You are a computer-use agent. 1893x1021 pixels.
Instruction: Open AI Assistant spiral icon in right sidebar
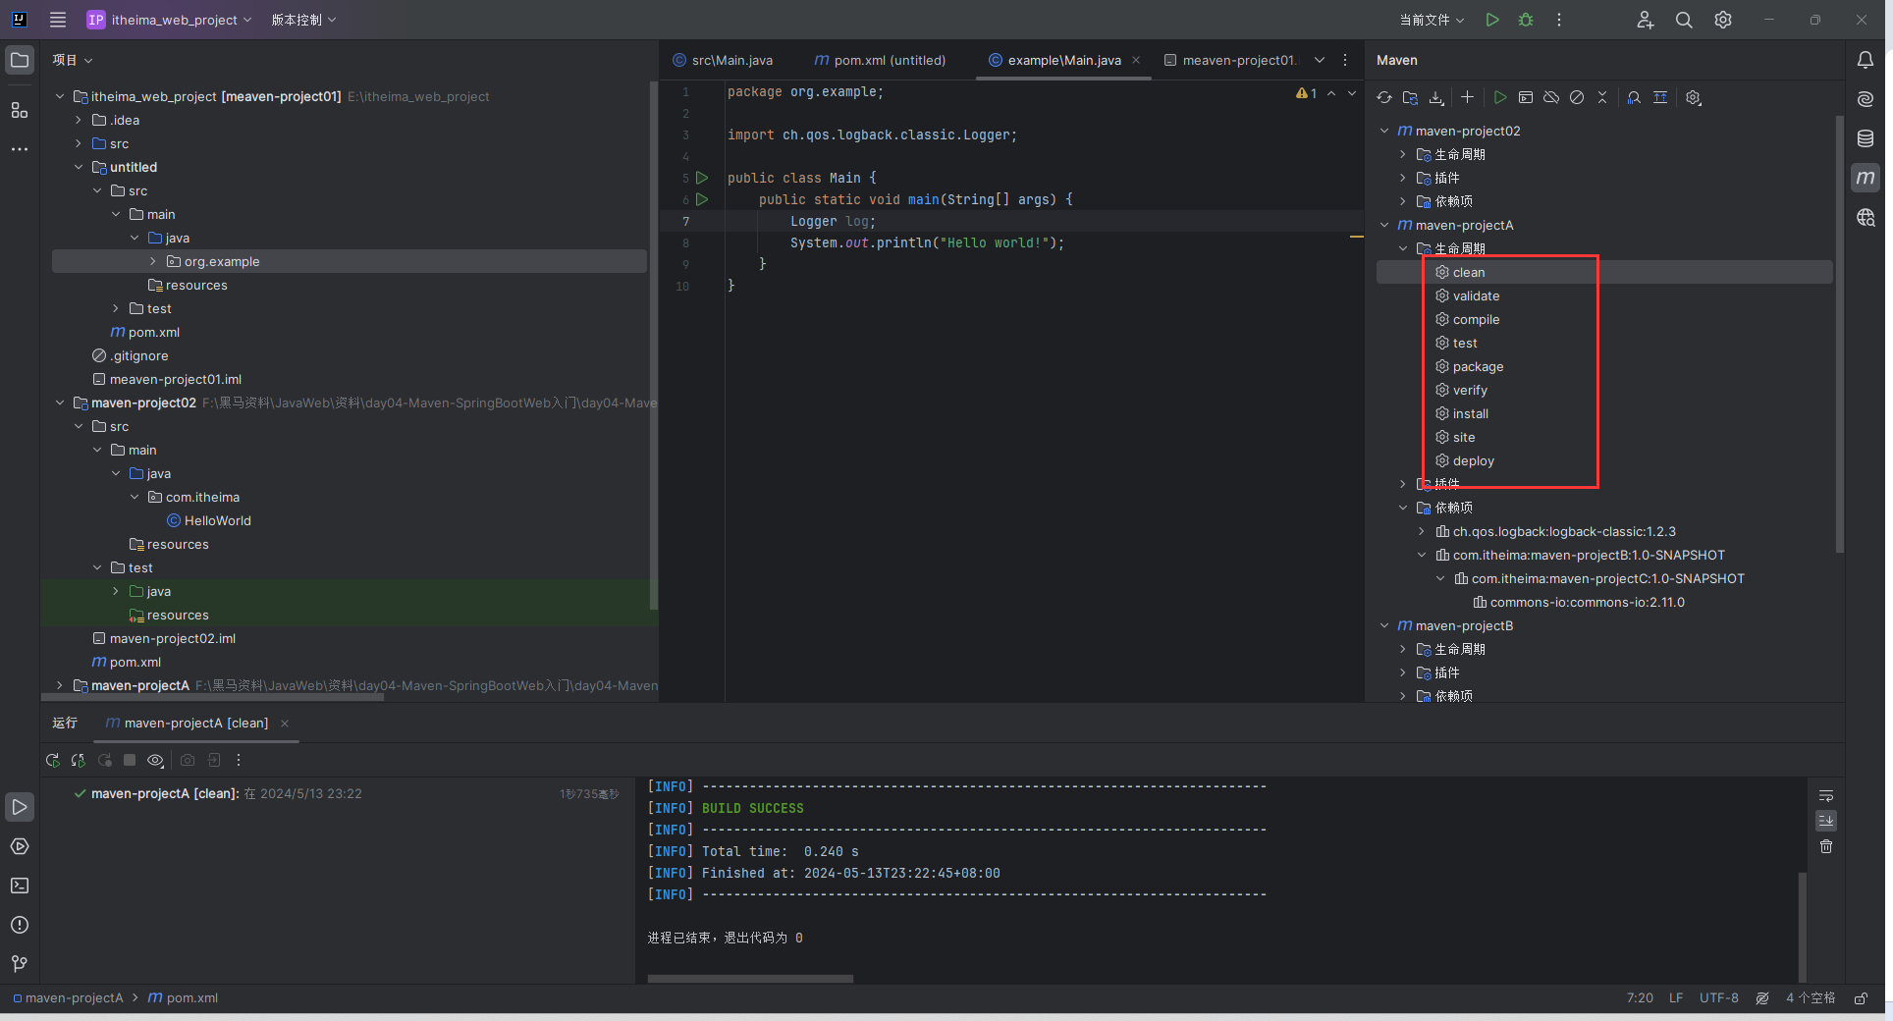[1866, 99]
